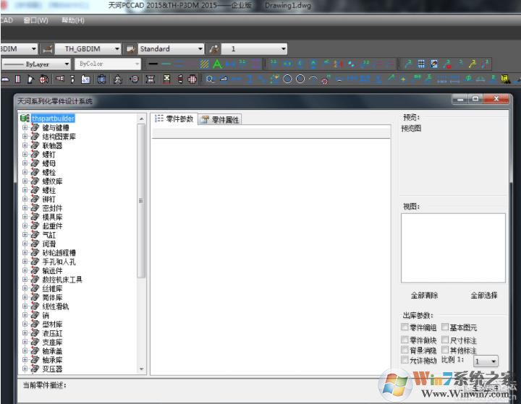The height and width of the screenshot is (404, 521).
Task: Expand the 螺母 tree node
Action: click(x=25, y=163)
